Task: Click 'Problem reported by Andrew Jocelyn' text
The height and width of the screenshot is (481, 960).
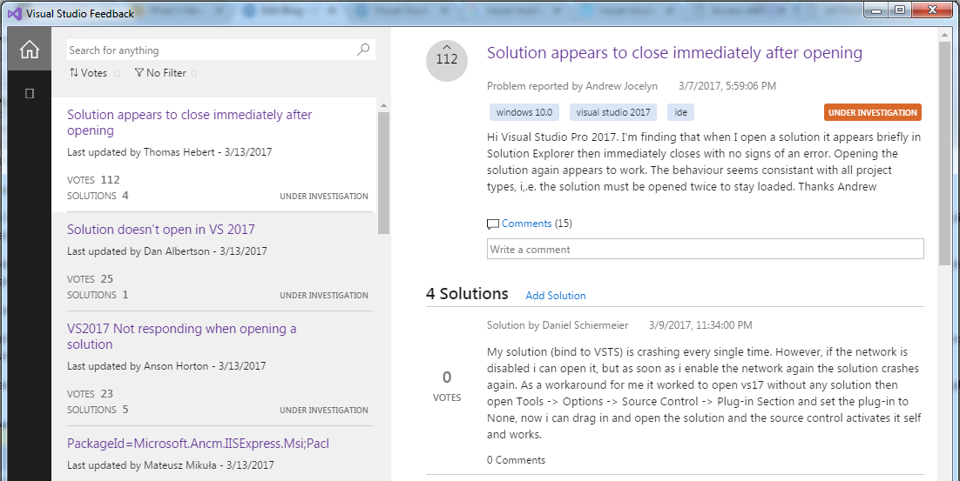Action: point(572,86)
